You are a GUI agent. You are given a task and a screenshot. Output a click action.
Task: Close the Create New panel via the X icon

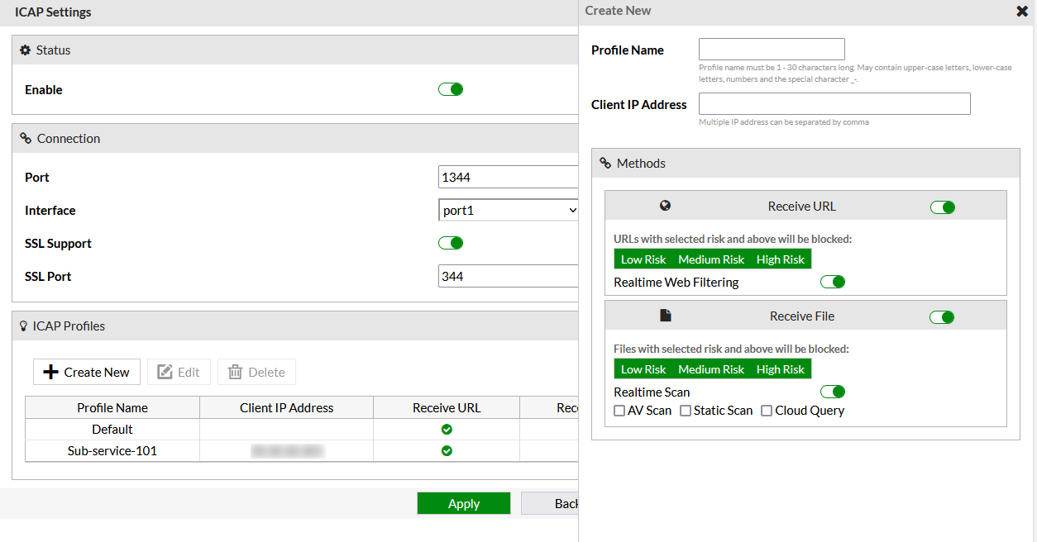(x=1022, y=11)
